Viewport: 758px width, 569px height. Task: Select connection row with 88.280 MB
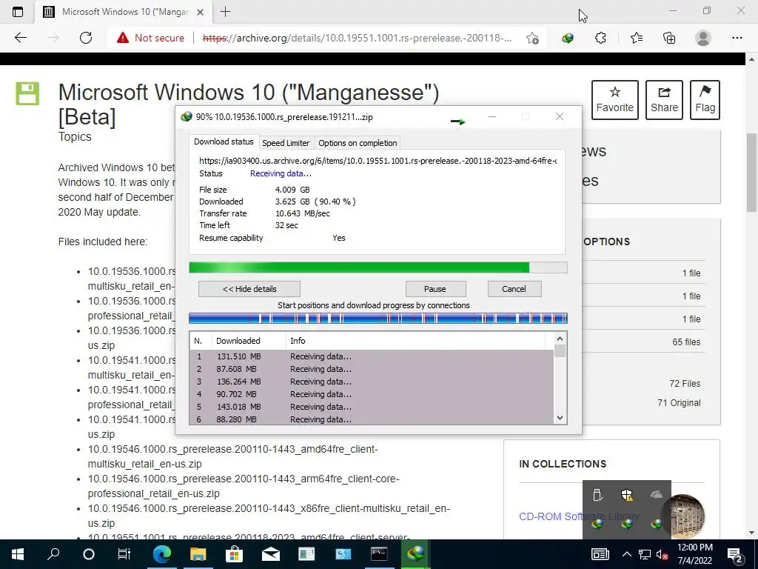tap(372, 419)
